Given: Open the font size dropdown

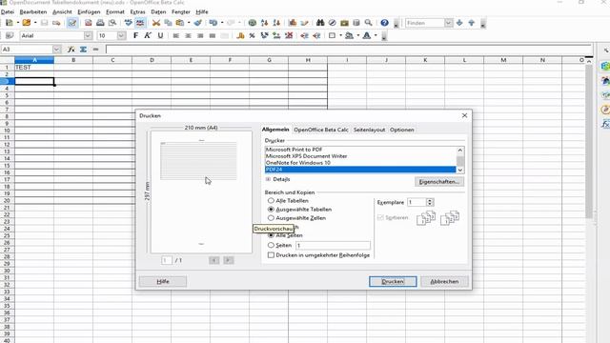Looking at the screenshot, I should [x=121, y=35].
